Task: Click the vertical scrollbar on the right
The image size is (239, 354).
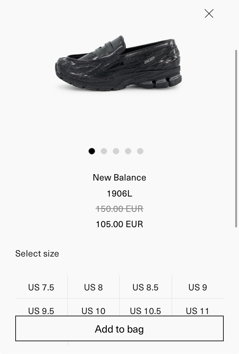Action: (x=236, y=137)
